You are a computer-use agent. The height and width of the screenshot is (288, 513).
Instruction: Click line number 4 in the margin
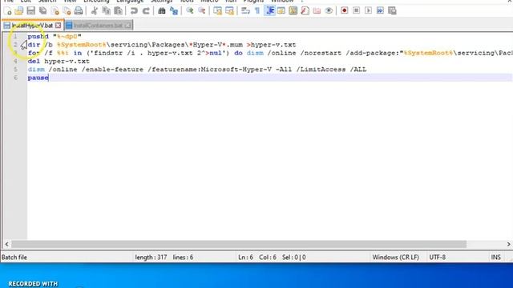point(15,61)
